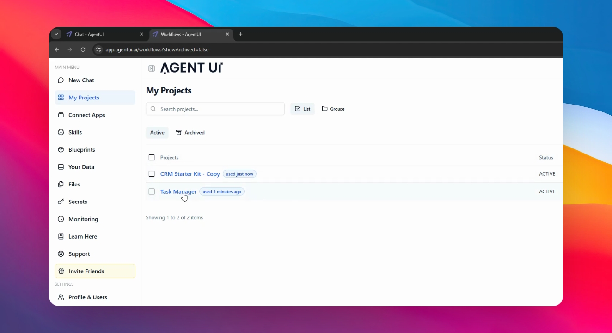Open the CRM Starter Kit - Copy project
The width and height of the screenshot is (612, 333).
point(190,174)
